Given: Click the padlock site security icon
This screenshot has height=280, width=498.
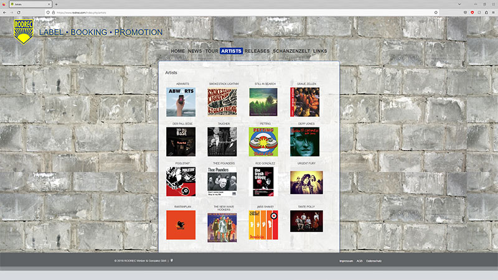Looking at the screenshot, I should pyautogui.click(x=53, y=12).
